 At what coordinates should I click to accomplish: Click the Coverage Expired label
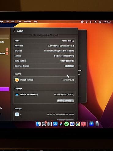22,66
